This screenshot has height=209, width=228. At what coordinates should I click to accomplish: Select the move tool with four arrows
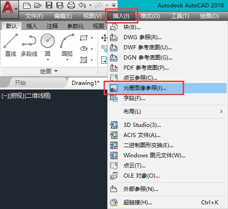coord(105,38)
